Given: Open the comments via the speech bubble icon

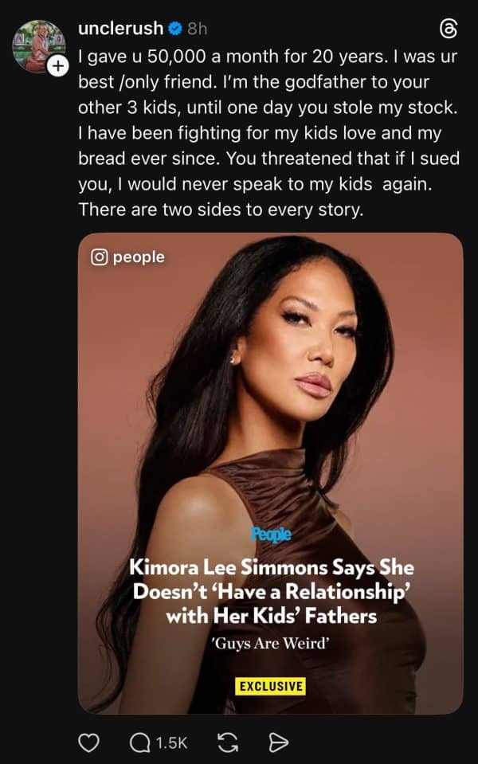Looking at the screenshot, I should 140,742.
